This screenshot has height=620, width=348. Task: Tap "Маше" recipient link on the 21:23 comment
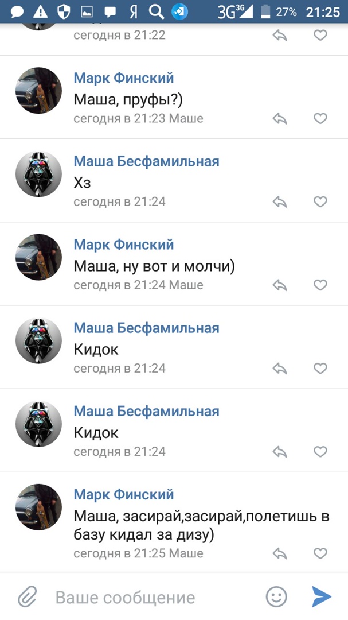[186, 119]
